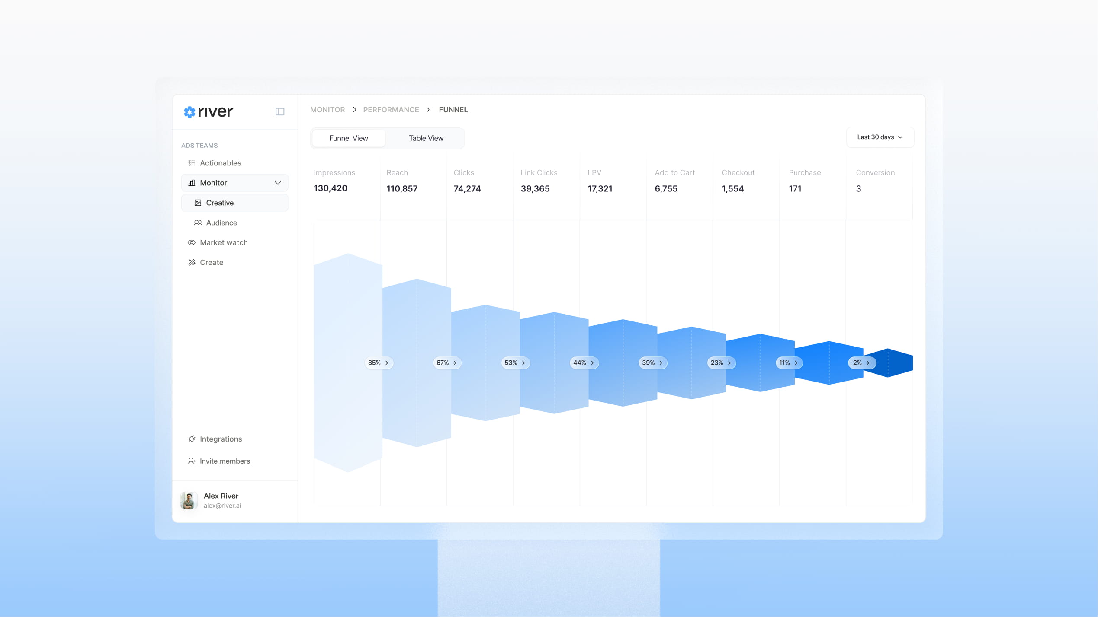The image size is (1098, 617).
Task: Click the Creative image icon
Action: point(198,203)
